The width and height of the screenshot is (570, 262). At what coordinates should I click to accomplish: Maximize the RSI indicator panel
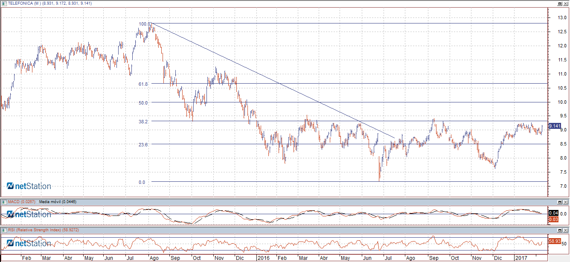click(559, 230)
